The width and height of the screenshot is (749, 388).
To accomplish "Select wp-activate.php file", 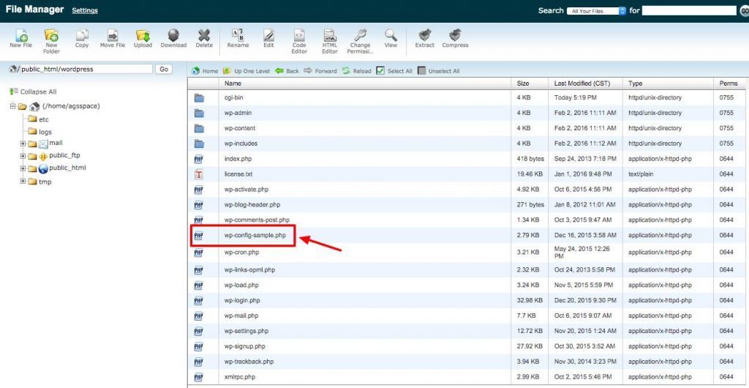I will [247, 189].
